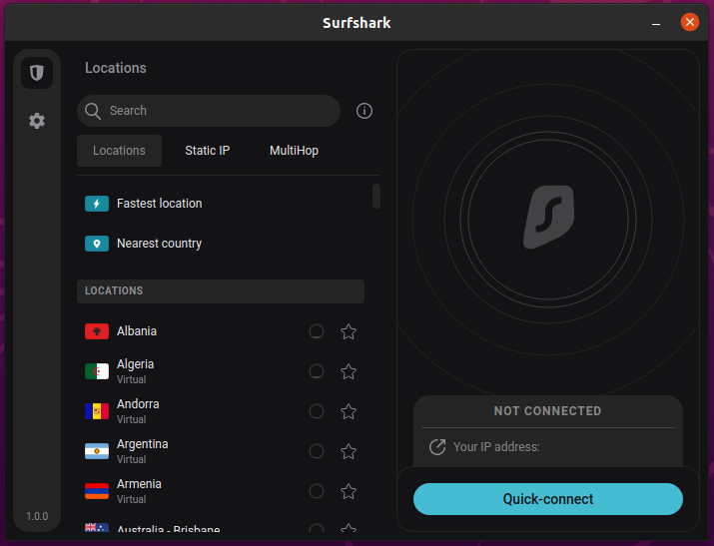This screenshot has height=546, width=714.
Task: Refresh IP address using the circular arrow icon
Action: tap(437, 447)
